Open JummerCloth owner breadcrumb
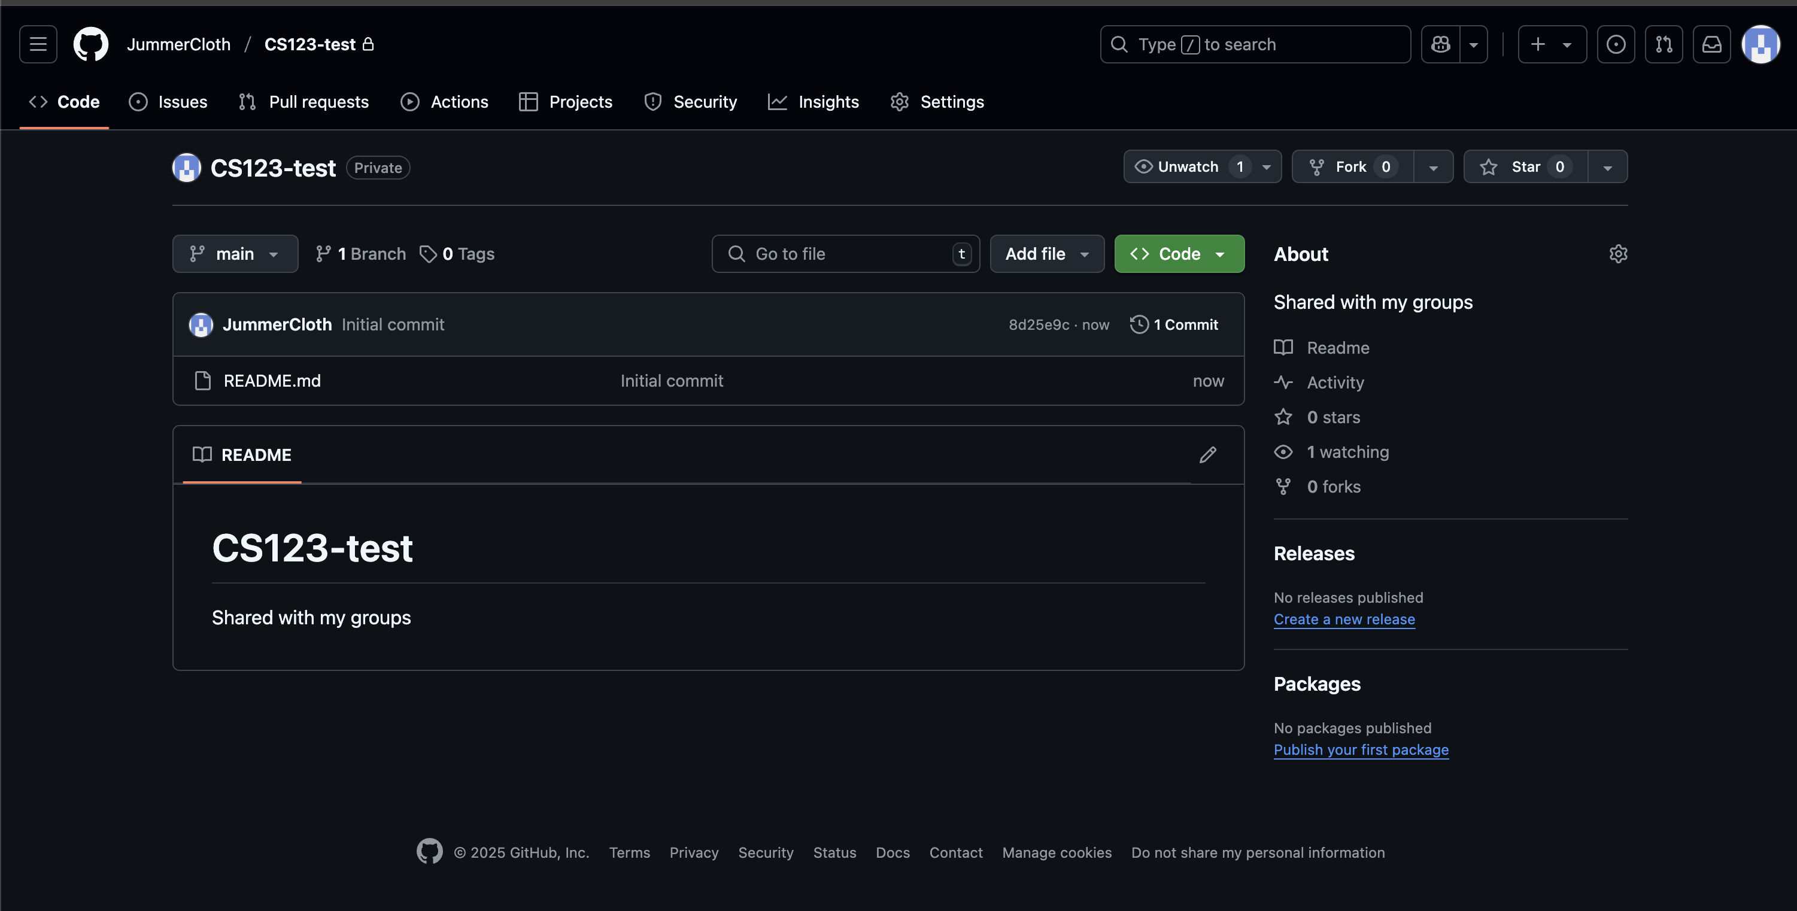Screen dimensions: 1797x911 pos(178,45)
